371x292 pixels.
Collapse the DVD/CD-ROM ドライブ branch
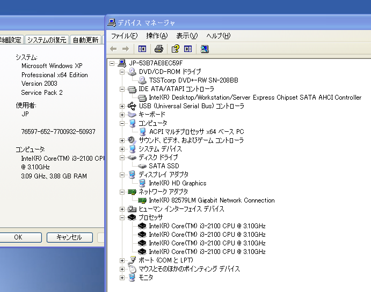tap(122, 72)
